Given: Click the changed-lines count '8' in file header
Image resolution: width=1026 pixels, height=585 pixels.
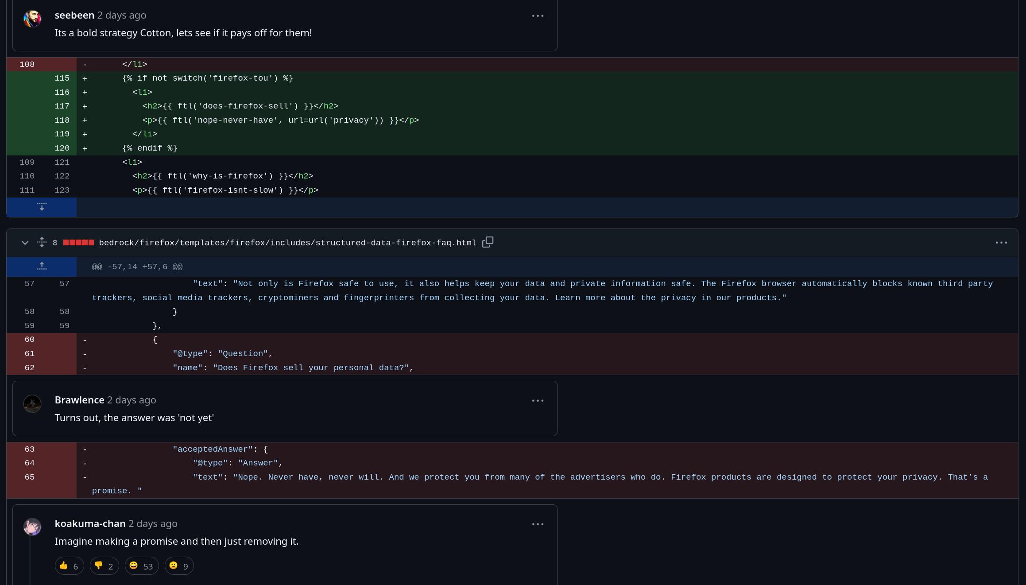Looking at the screenshot, I should click(x=55, y=243).
